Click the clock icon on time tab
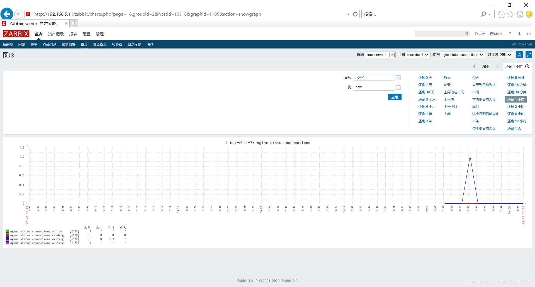 (527, 66)
